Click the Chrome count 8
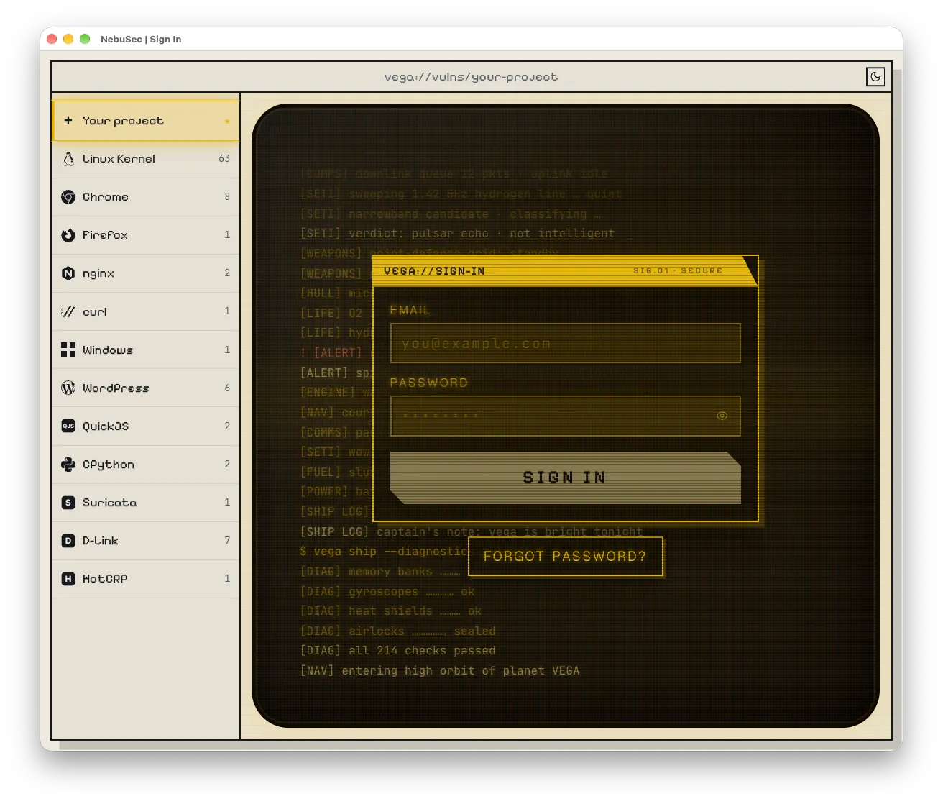The width and height of the screenshot is (943, 804). point(227,196)
